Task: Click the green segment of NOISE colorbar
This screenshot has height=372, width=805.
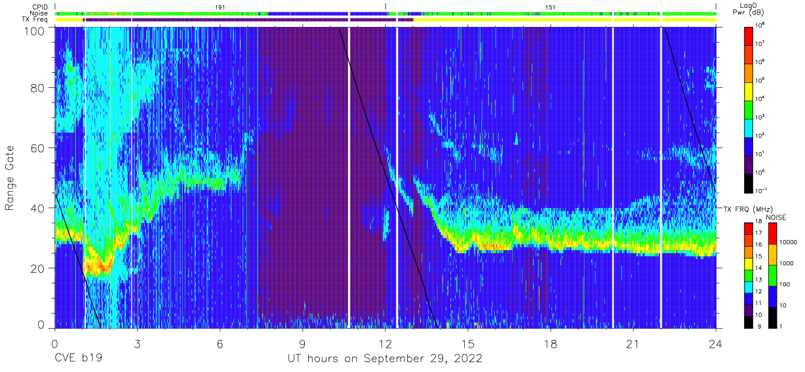Action: pyautogui.click(x=772, y=275)
